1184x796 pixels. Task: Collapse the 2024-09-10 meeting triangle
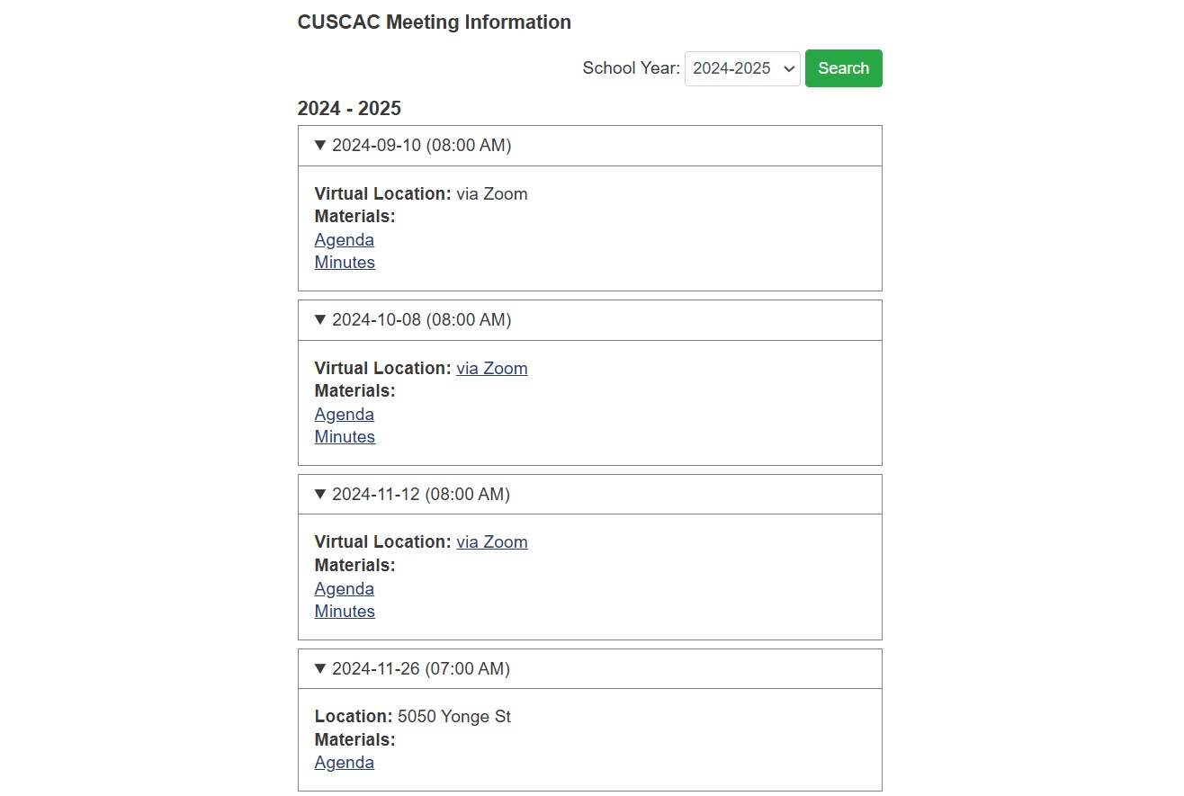[x=320, y=146]
